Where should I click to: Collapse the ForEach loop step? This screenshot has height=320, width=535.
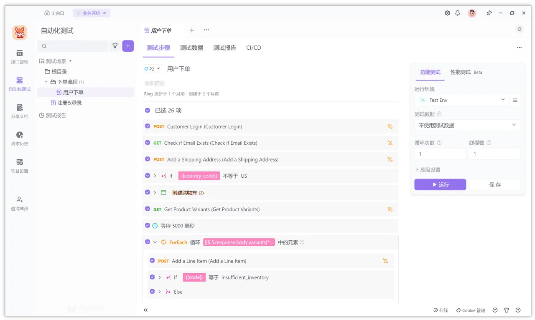pyautogui.click(x=155, y=242)
